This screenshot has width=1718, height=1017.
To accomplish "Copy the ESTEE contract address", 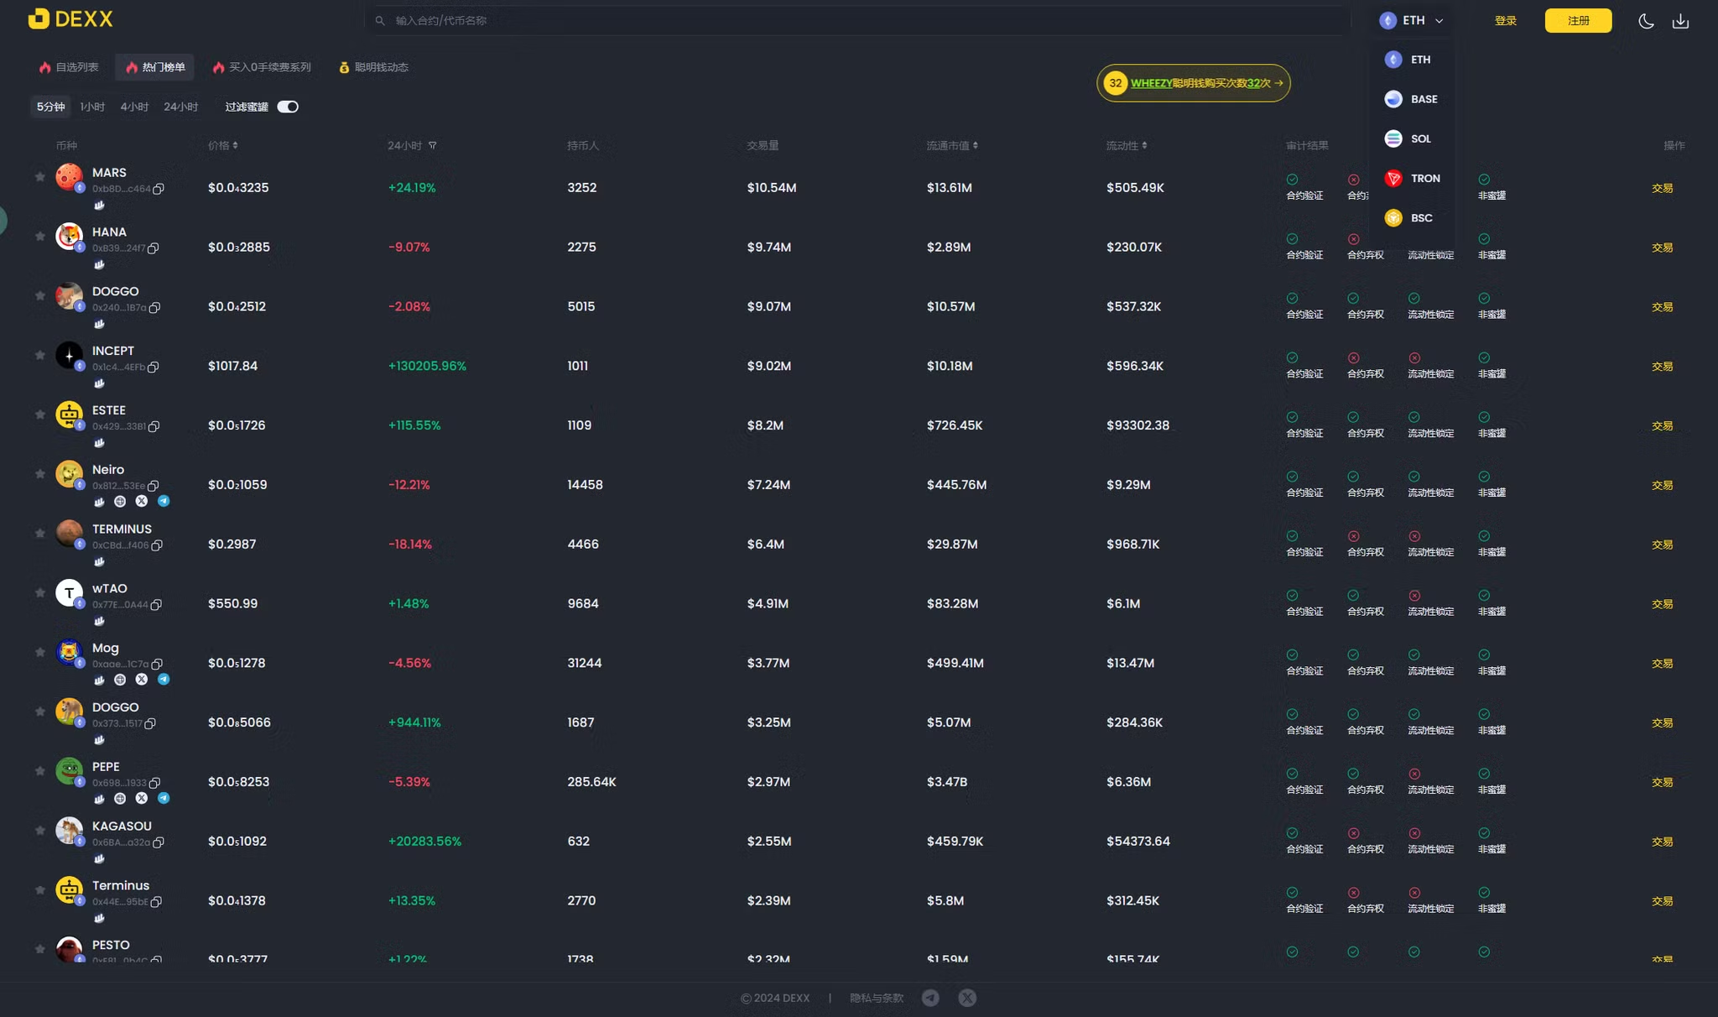I will [x=154, y=426].
